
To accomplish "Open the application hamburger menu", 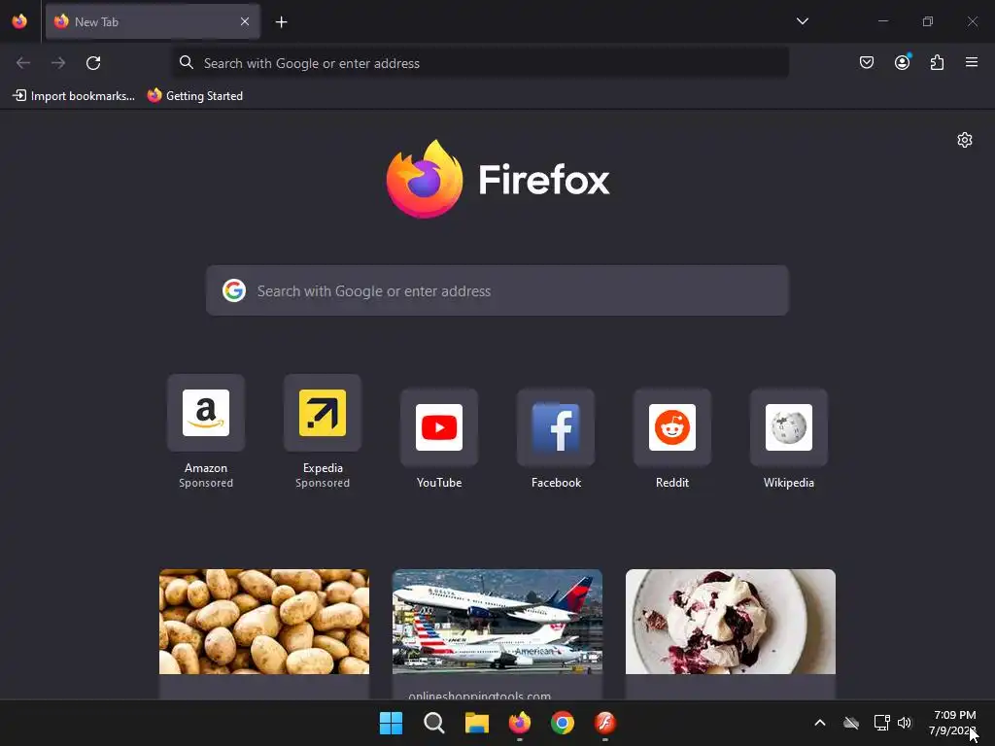I will pos(971,62).
